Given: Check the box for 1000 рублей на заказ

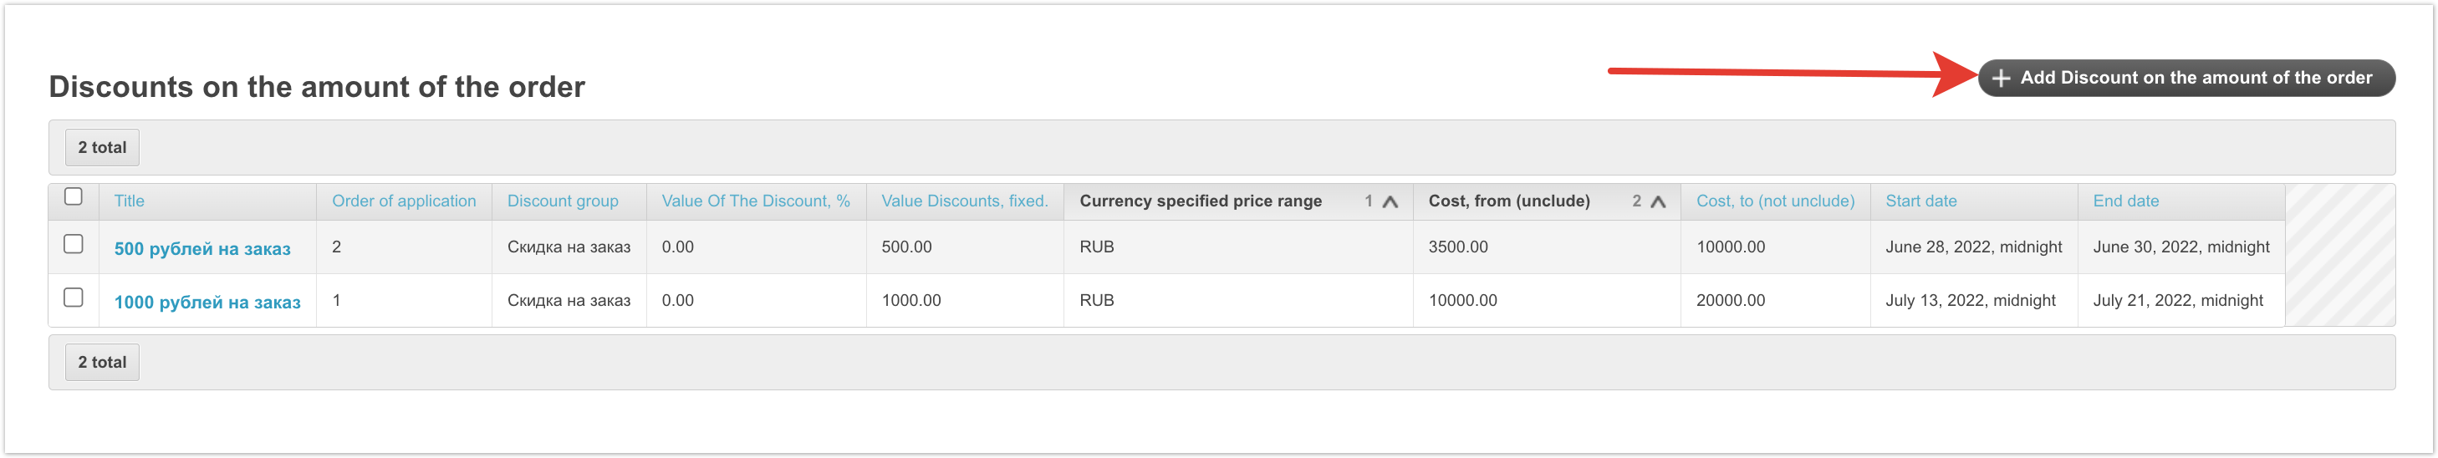Looking at the screenshot, I should pos(73,298).
